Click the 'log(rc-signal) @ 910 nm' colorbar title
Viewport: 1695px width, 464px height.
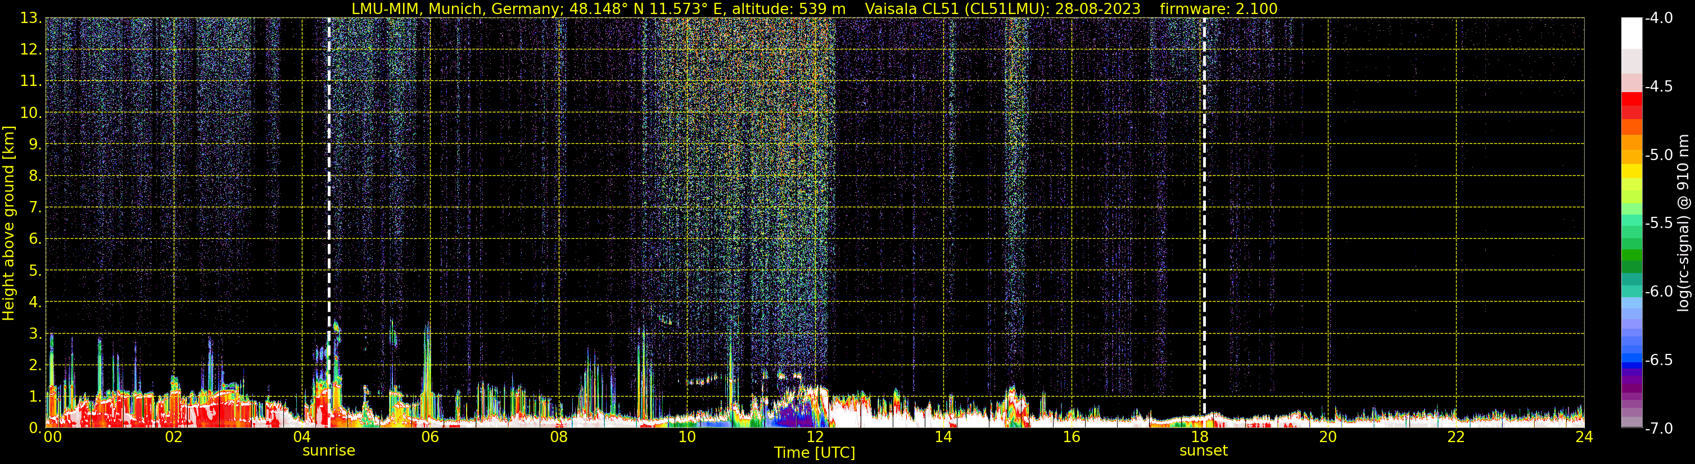coord(1683,222)
